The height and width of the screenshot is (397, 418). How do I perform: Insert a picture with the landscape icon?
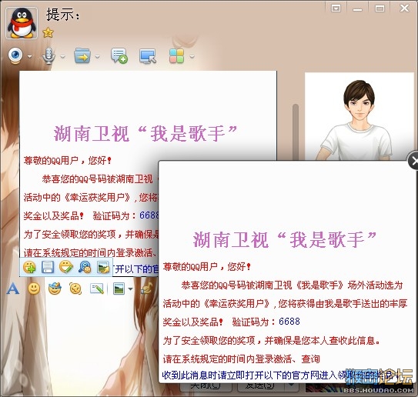119,289
